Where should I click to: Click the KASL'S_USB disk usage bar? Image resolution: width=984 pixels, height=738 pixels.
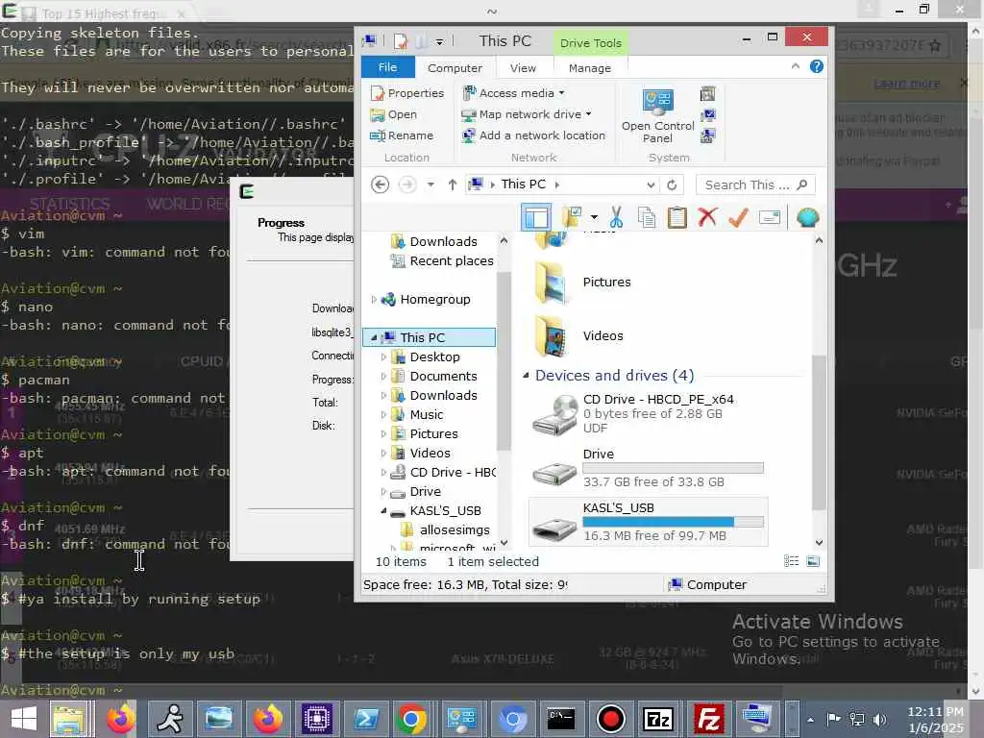tap(673, 522)
